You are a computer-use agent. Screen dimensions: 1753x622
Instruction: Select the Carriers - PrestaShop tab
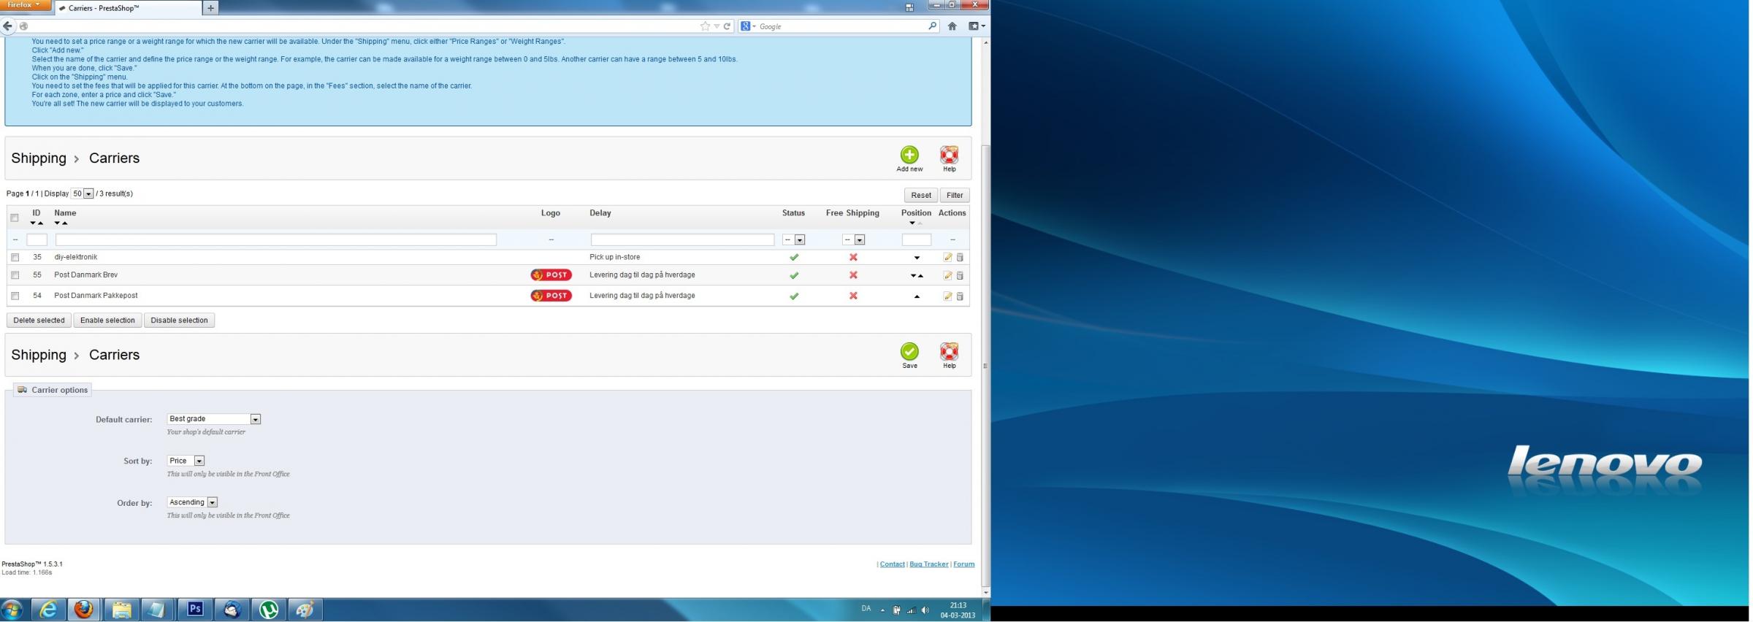point(128,8)
